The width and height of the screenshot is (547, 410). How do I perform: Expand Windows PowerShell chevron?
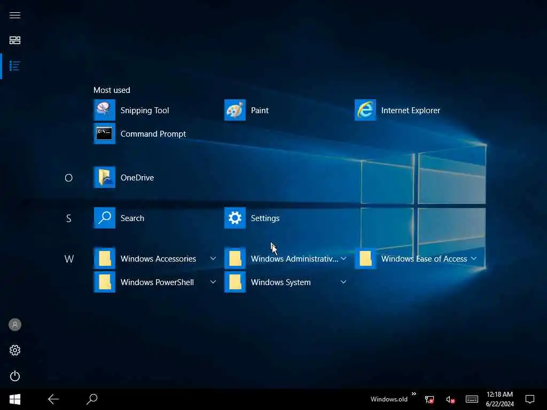coord(213,282)
